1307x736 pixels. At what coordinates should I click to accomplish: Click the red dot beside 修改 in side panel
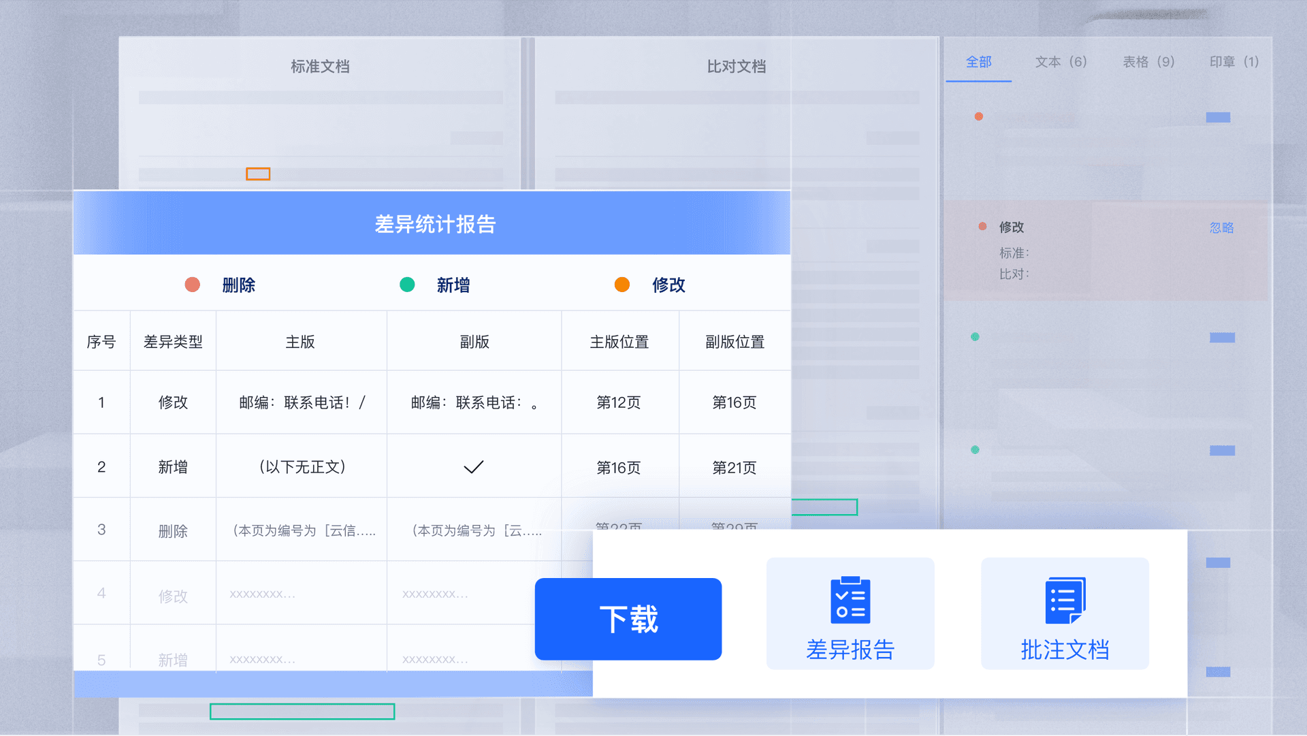[982, 227]
